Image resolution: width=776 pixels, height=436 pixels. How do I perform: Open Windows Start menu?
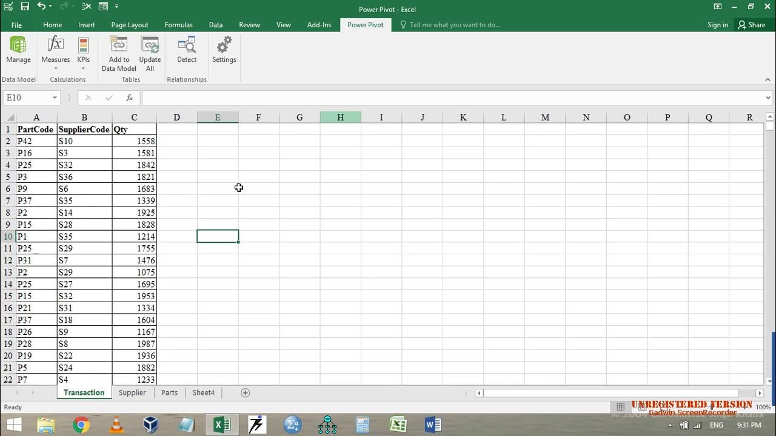pos(13,425)
